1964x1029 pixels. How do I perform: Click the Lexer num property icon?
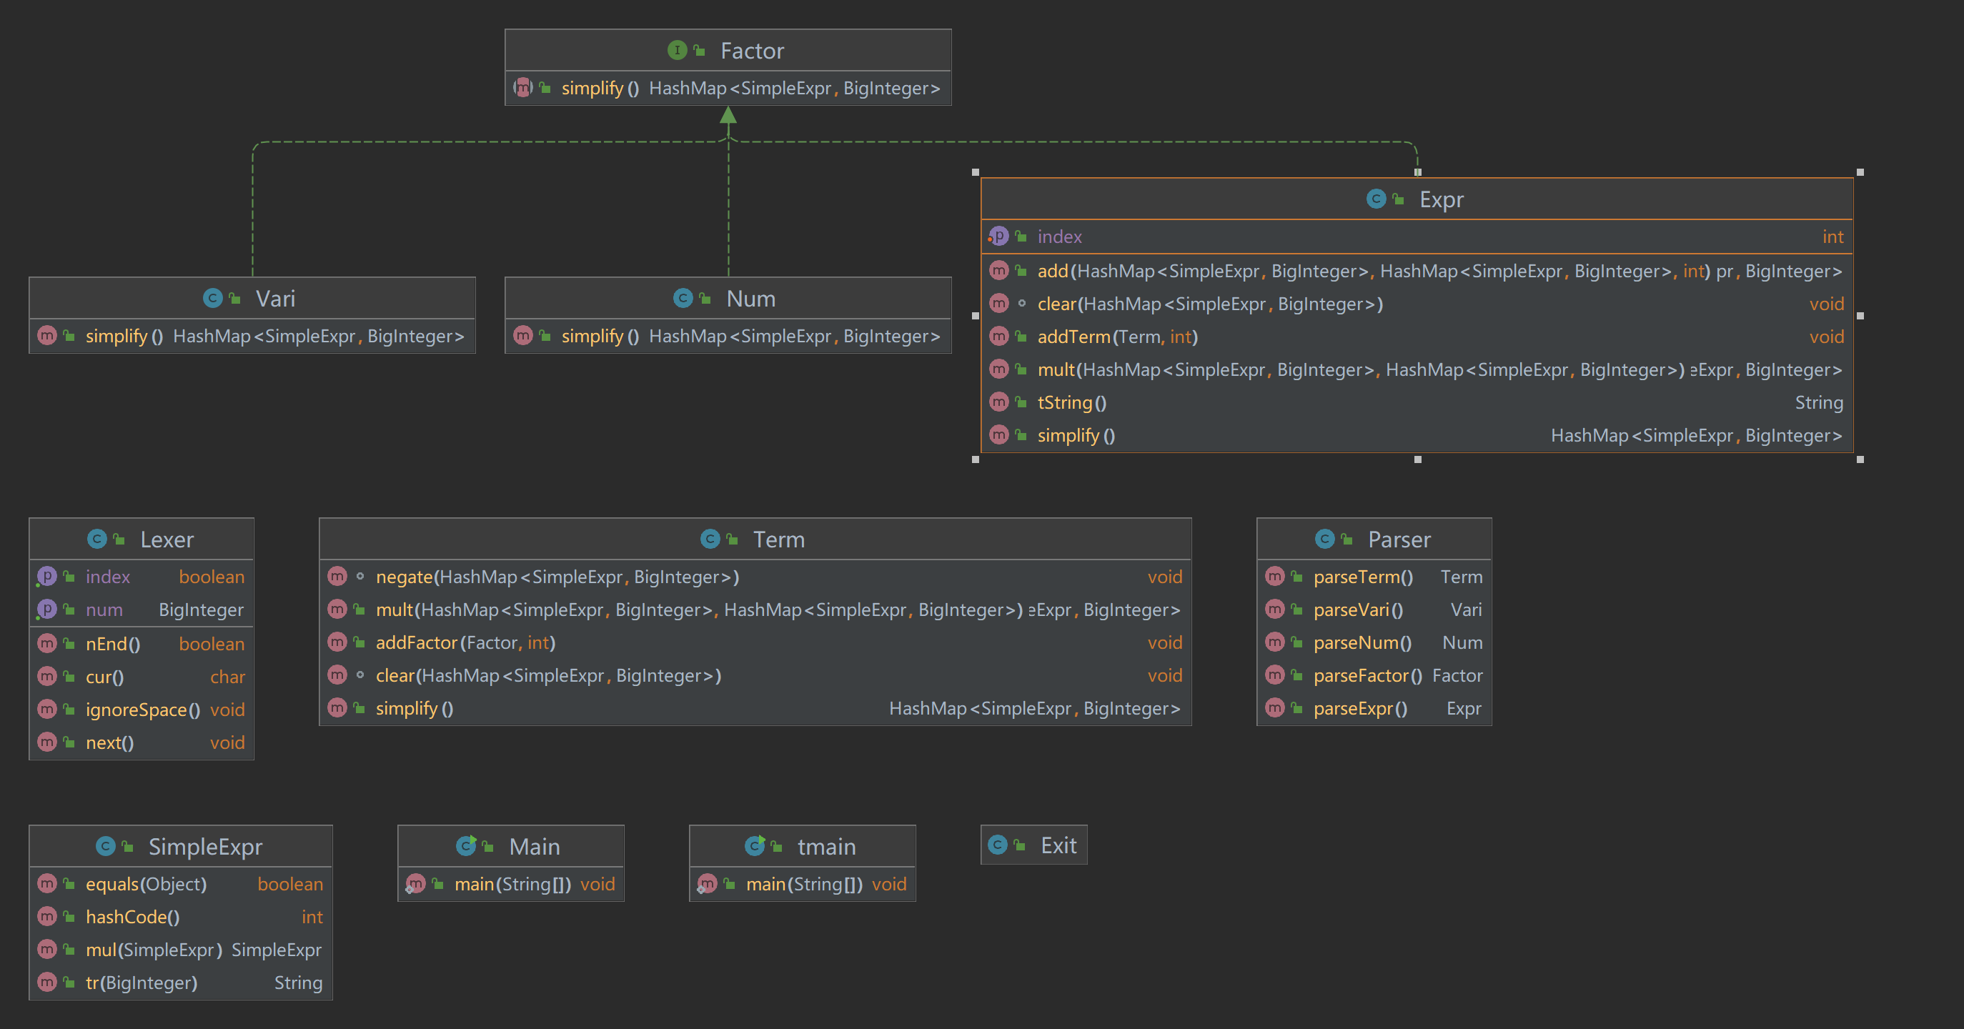coord(46,610)
